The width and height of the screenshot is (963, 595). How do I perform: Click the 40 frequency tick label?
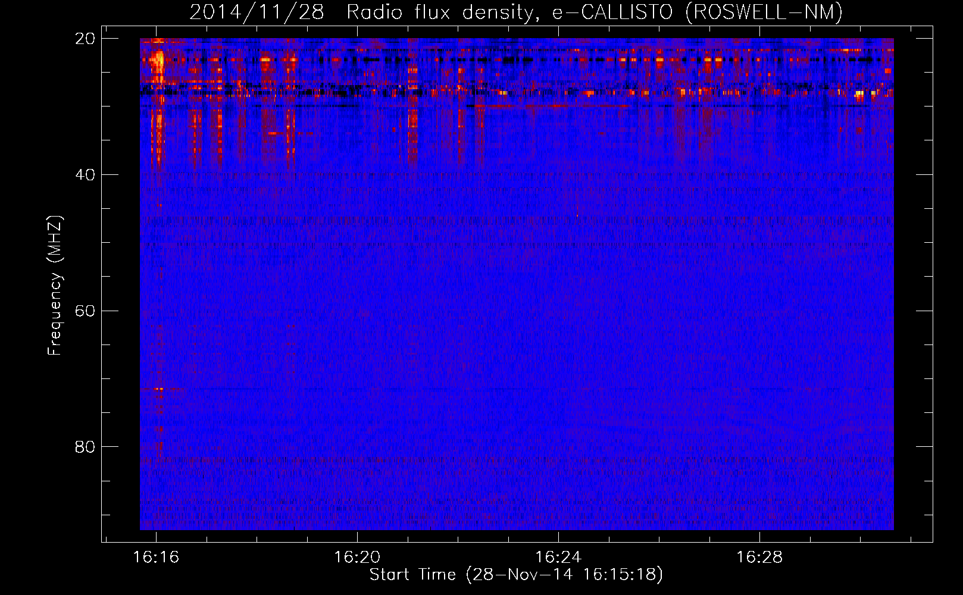[x=85, y=175]
